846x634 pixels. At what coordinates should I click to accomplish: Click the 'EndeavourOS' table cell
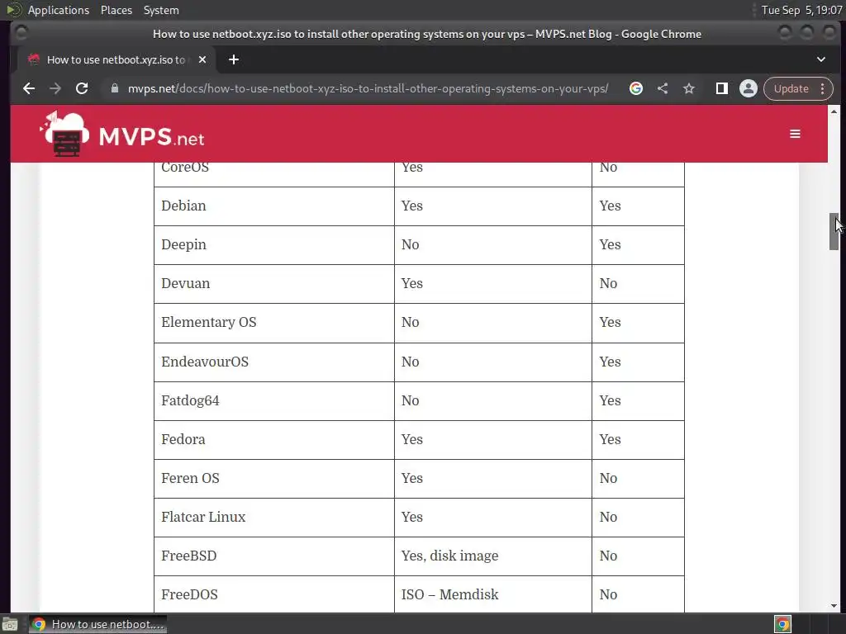(274, 362)
